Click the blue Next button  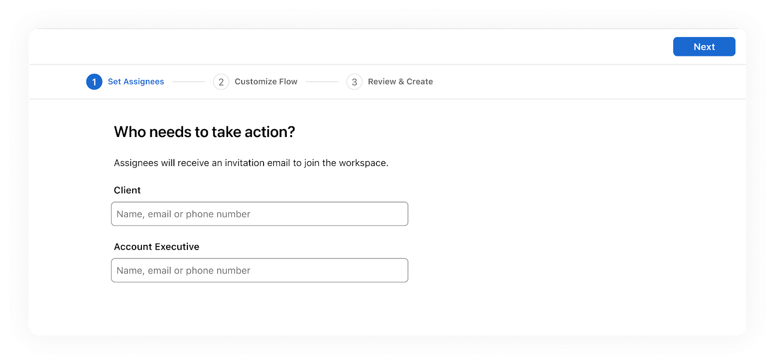click(x=704, y=47)
